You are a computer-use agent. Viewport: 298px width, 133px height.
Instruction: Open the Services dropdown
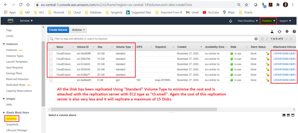[26, 21]
